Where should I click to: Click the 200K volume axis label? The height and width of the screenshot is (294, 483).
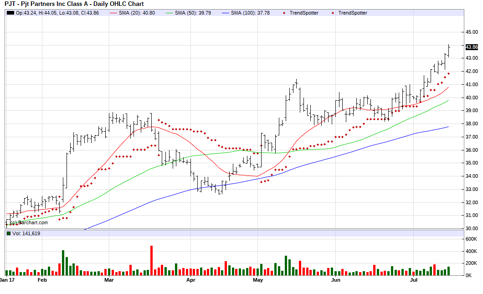point(471,263)
